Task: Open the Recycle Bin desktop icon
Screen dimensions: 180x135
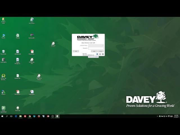Action: (x=3, y=52)
